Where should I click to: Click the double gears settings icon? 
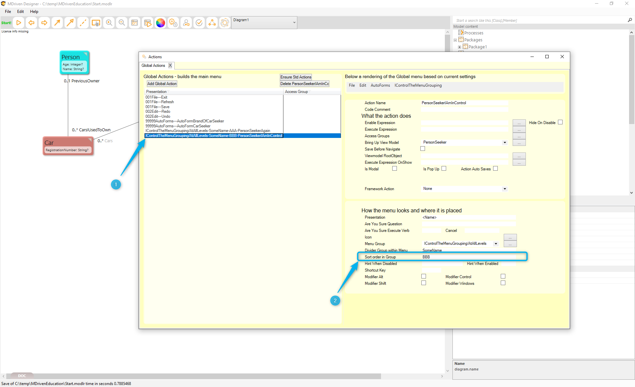173,23
